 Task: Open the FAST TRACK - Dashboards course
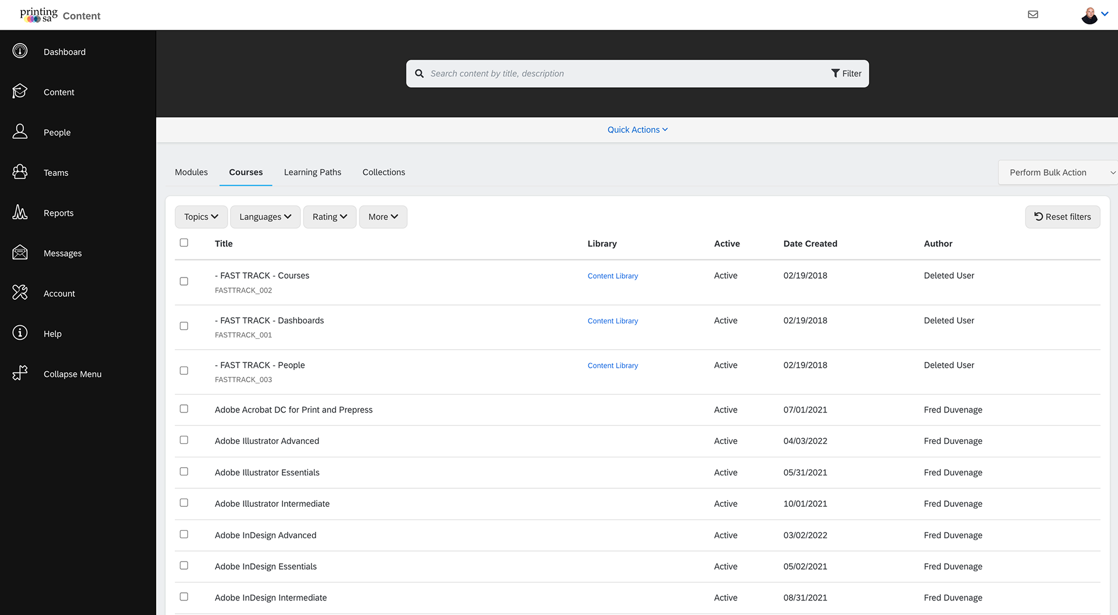(269, 321)
